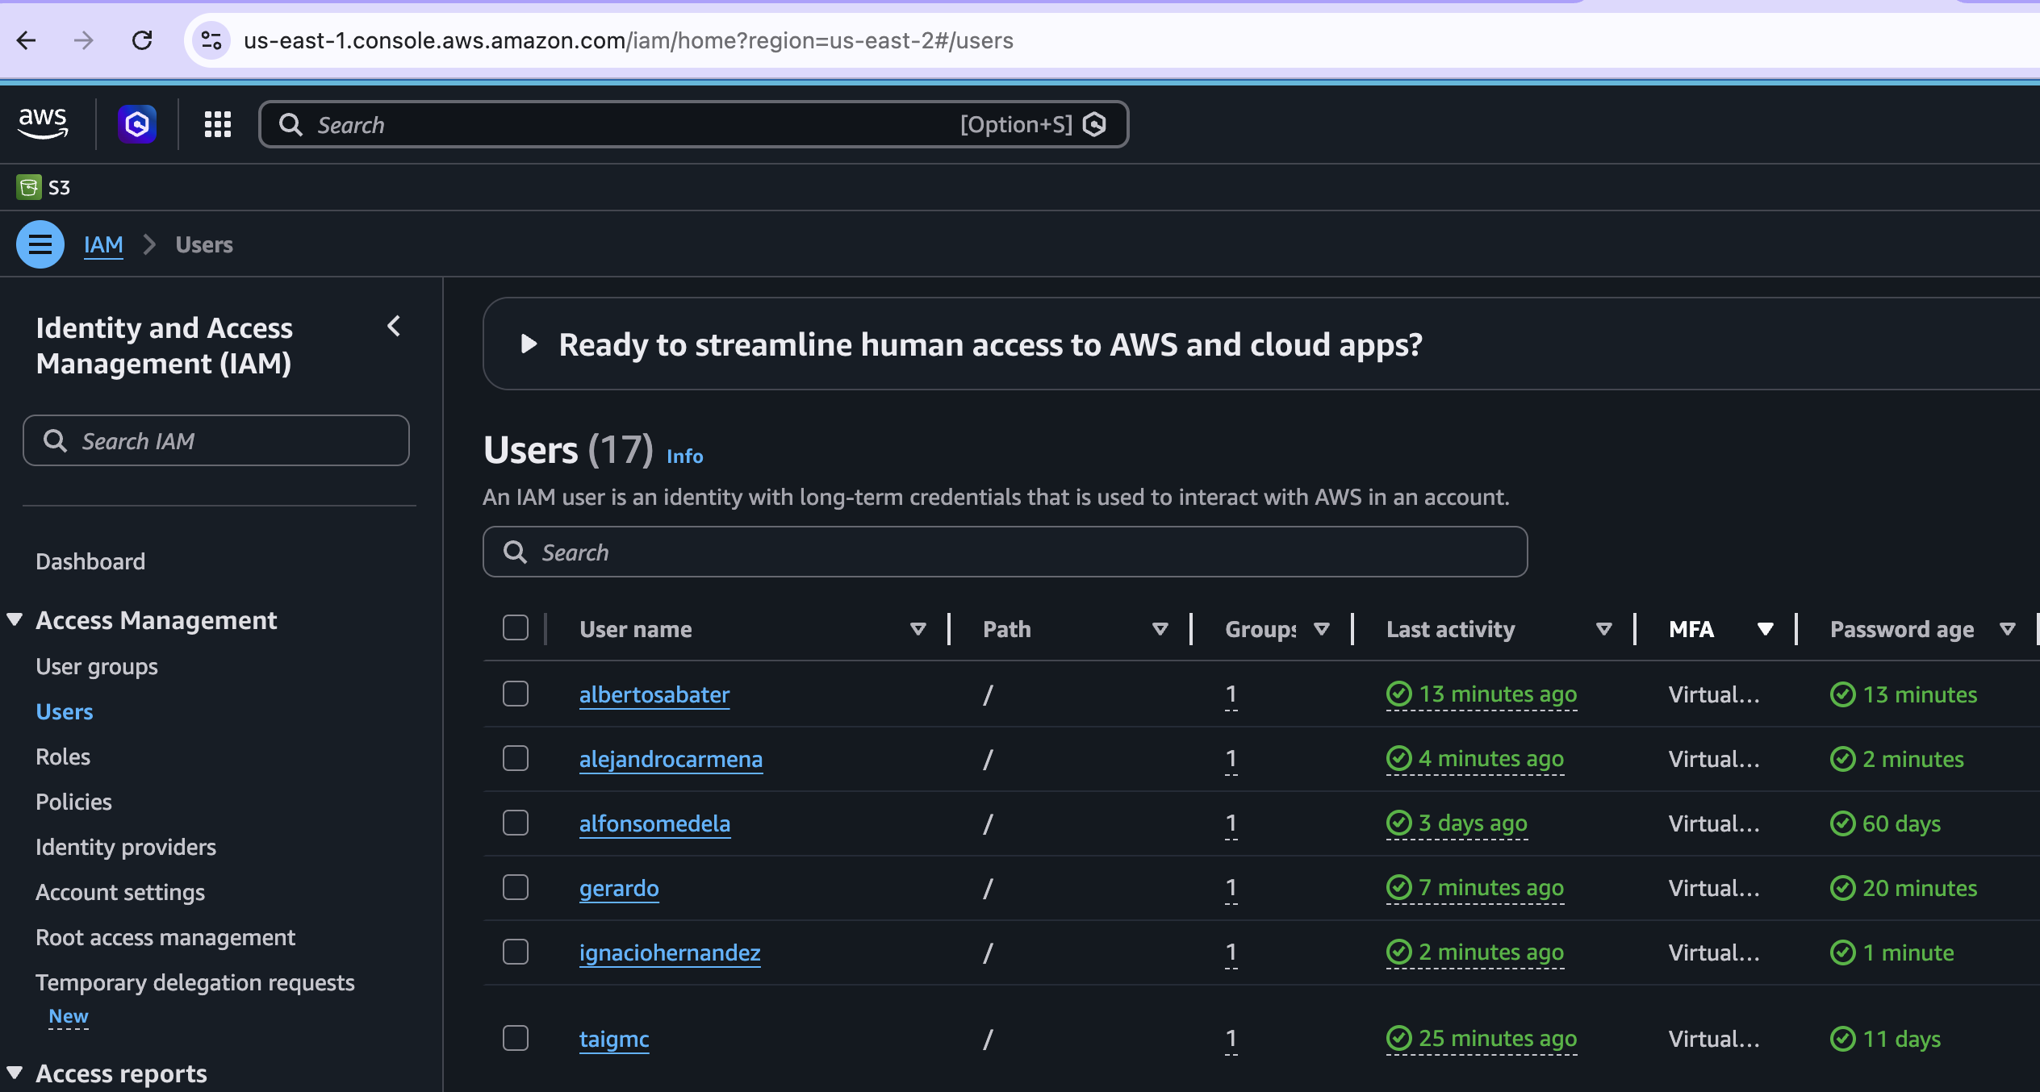Open the navigation hamburger menu
Image resolution: width=2040 pixels, height=1092 pixels.
(39, 244)
